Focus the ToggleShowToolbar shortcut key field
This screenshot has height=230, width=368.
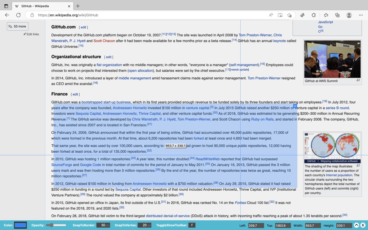coord(192,225)
